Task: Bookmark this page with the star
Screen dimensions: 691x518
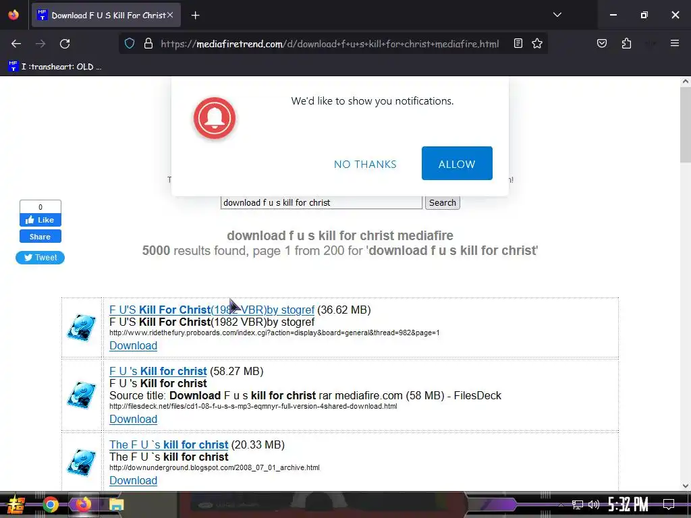Action: 536,44
